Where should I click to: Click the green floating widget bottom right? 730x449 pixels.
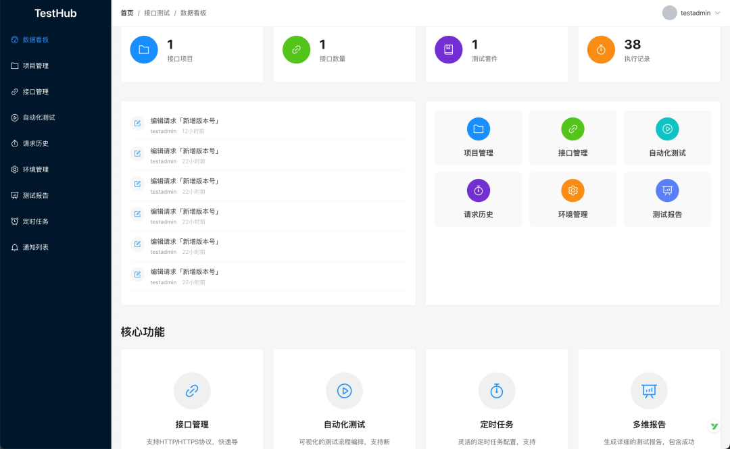[x=714, y=426]
